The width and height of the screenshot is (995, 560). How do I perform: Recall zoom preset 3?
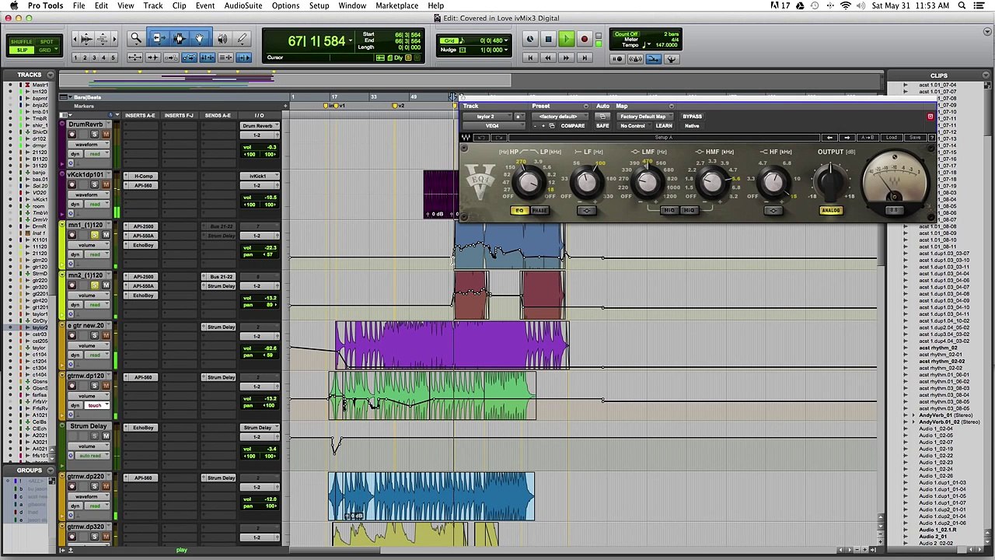[x=95, y=58]
